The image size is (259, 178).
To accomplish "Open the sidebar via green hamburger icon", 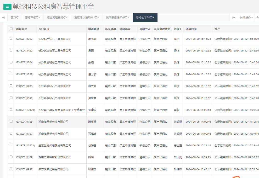I will [x=7, y=7].
